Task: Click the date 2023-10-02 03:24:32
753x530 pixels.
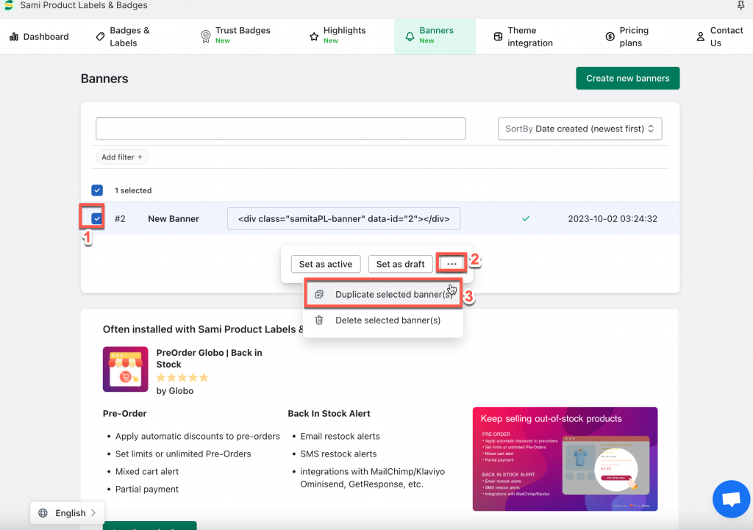Action: pos(613,219)
